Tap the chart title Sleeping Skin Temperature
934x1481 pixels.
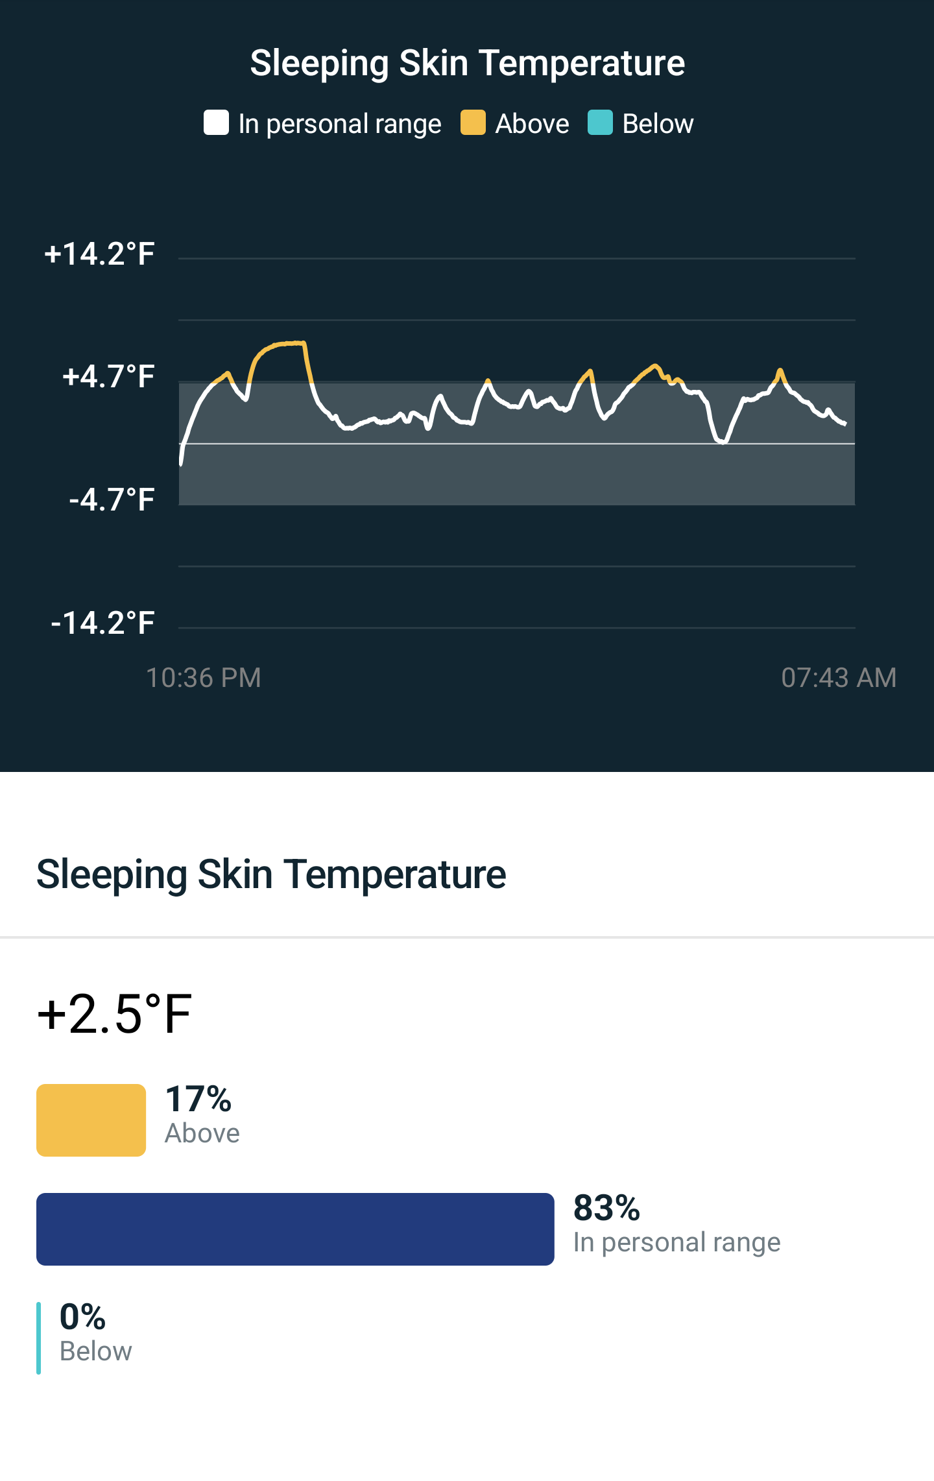point(467,63)
